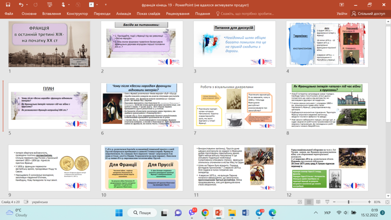Click the 'українська' language indicator
Screen dimensions: 391x220
[x=40, y=202]
